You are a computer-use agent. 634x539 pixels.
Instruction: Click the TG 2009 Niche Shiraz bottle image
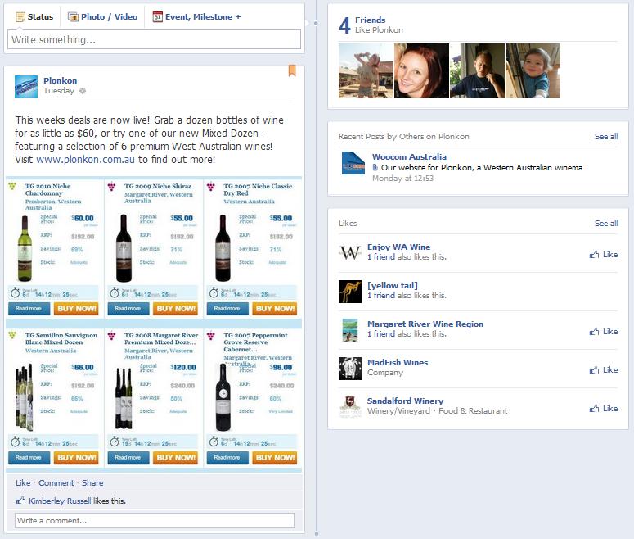(124, 249)
